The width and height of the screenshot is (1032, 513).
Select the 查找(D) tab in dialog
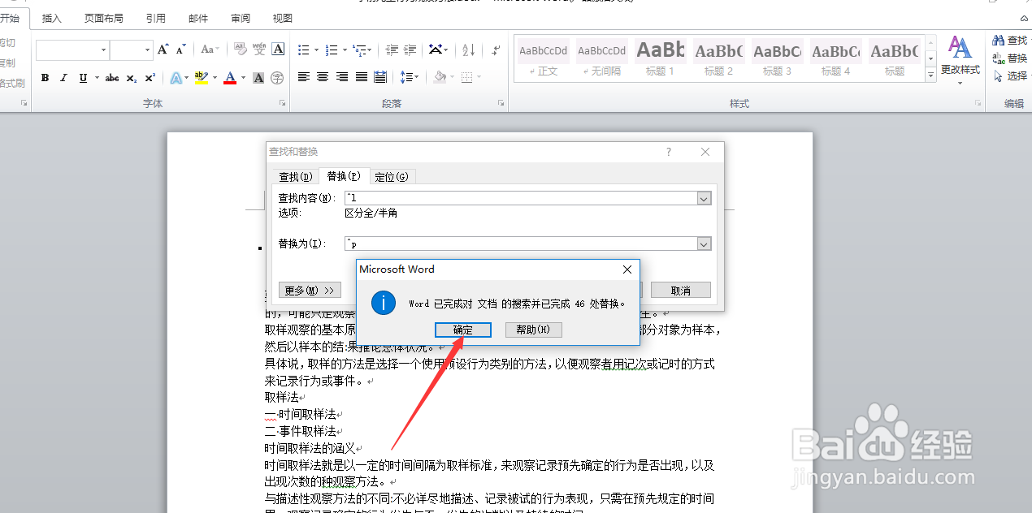(296, 176)
